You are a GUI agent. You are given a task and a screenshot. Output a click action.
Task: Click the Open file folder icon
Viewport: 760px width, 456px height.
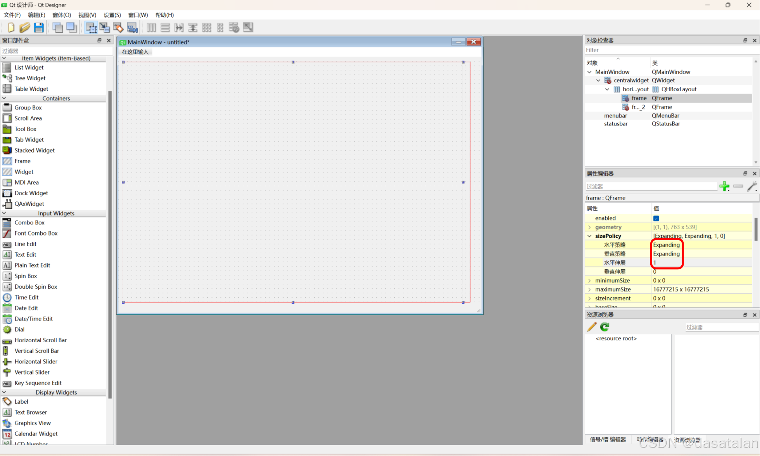[x=25, y=28]
